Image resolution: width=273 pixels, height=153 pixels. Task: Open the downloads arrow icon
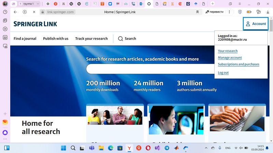268,12
